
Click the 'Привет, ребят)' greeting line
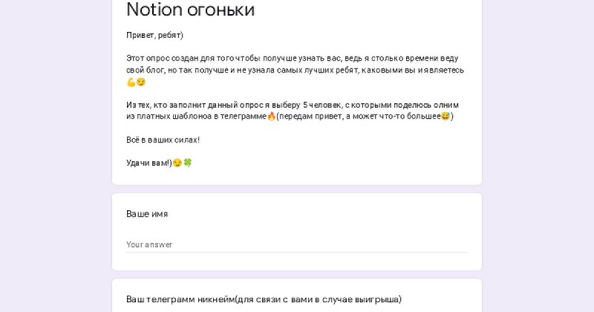click(x=154, y=35)
